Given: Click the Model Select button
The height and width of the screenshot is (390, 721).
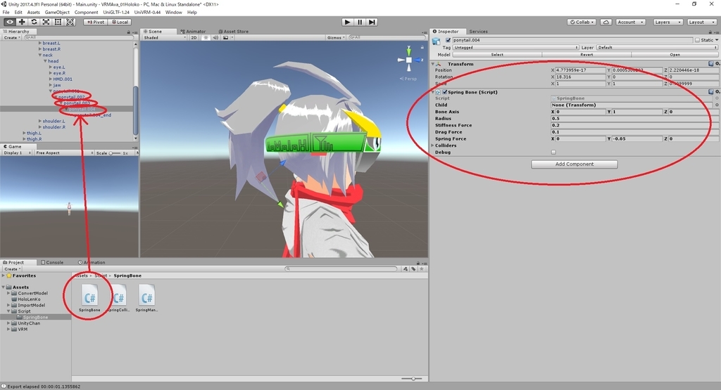Looking at the screenshot, I should [x=497, y=55].
